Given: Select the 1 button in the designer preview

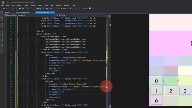Looking at the screenshot, I should pos(156,91).
